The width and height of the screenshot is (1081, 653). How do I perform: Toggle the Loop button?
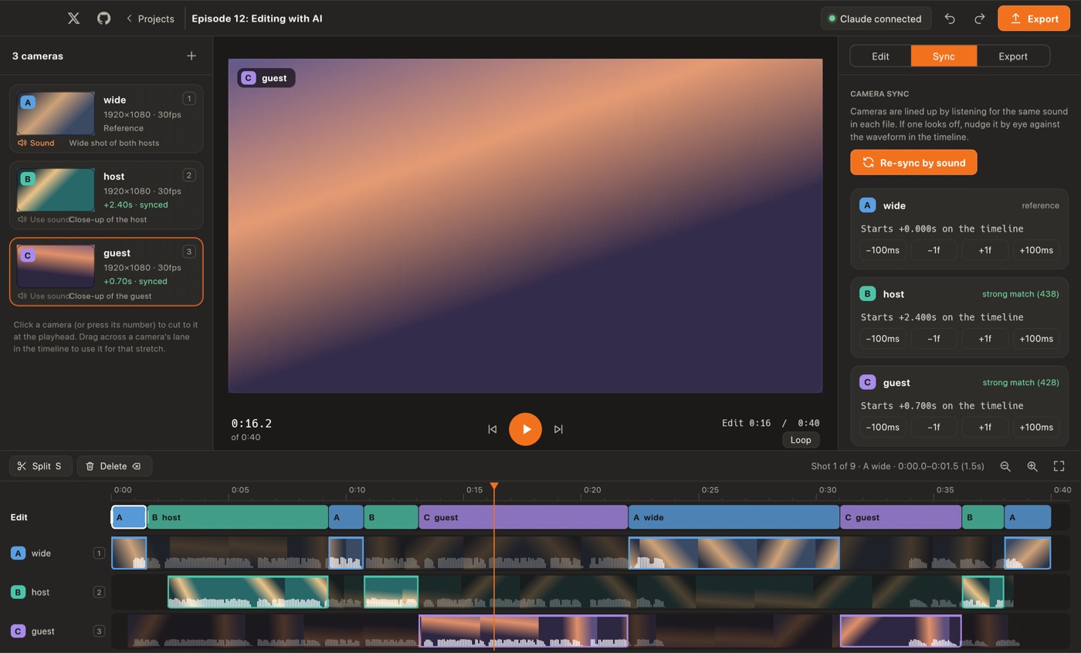pos(801,440)
